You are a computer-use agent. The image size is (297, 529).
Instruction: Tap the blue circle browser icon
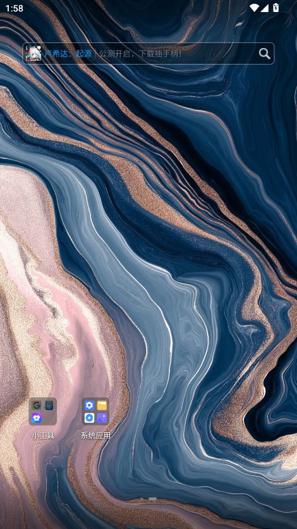point(89,418)
